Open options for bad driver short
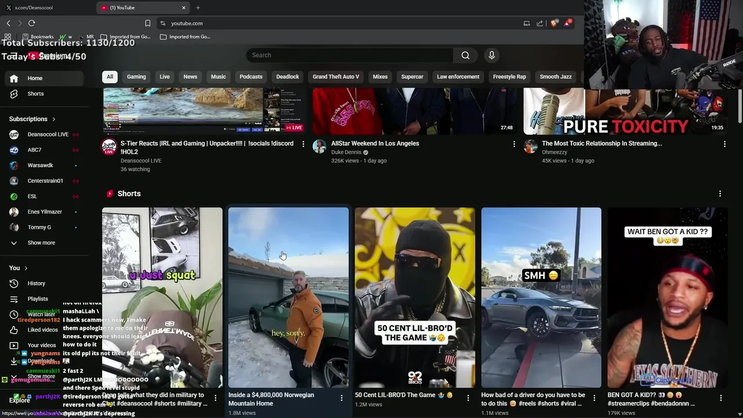Image resolution: width=743 pixels, height=418 pixels. [x=594, y=398]
